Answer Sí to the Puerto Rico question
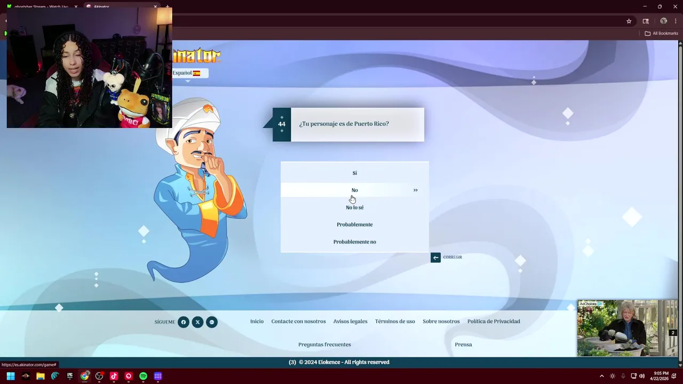Viewport: 683px width, 384px height. [x=354, y=173]
